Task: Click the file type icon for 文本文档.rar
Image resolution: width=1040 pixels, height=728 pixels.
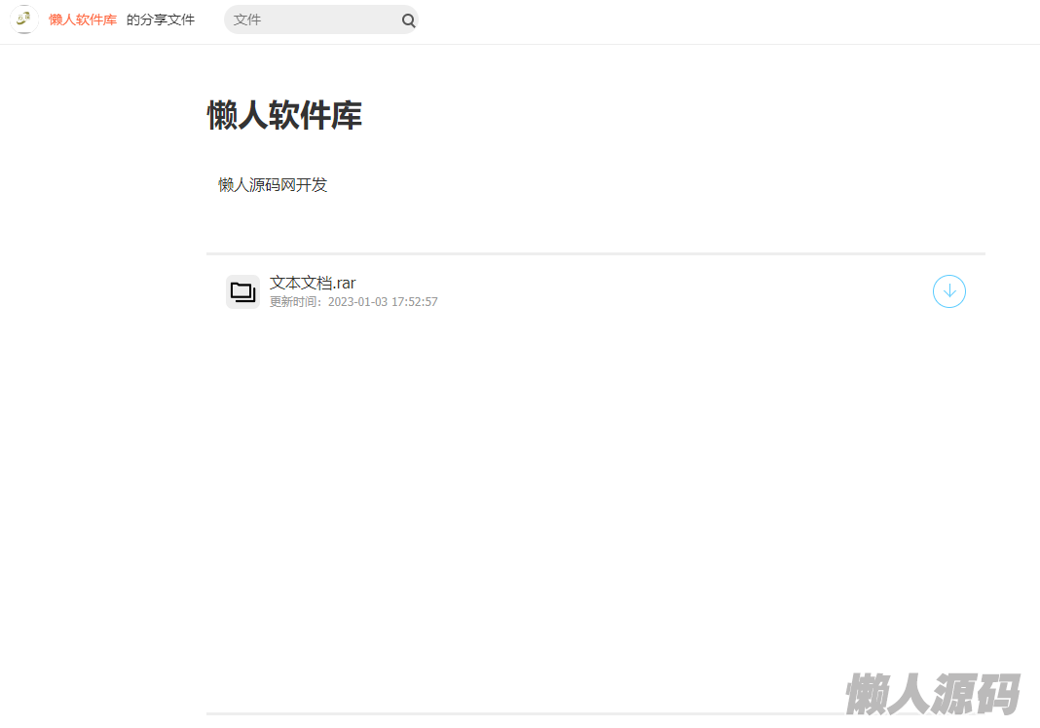Action: [x=242, y=292]
